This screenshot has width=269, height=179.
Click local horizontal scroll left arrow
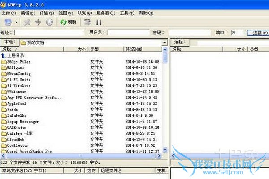pyautogui.click(x=3, y=156)
